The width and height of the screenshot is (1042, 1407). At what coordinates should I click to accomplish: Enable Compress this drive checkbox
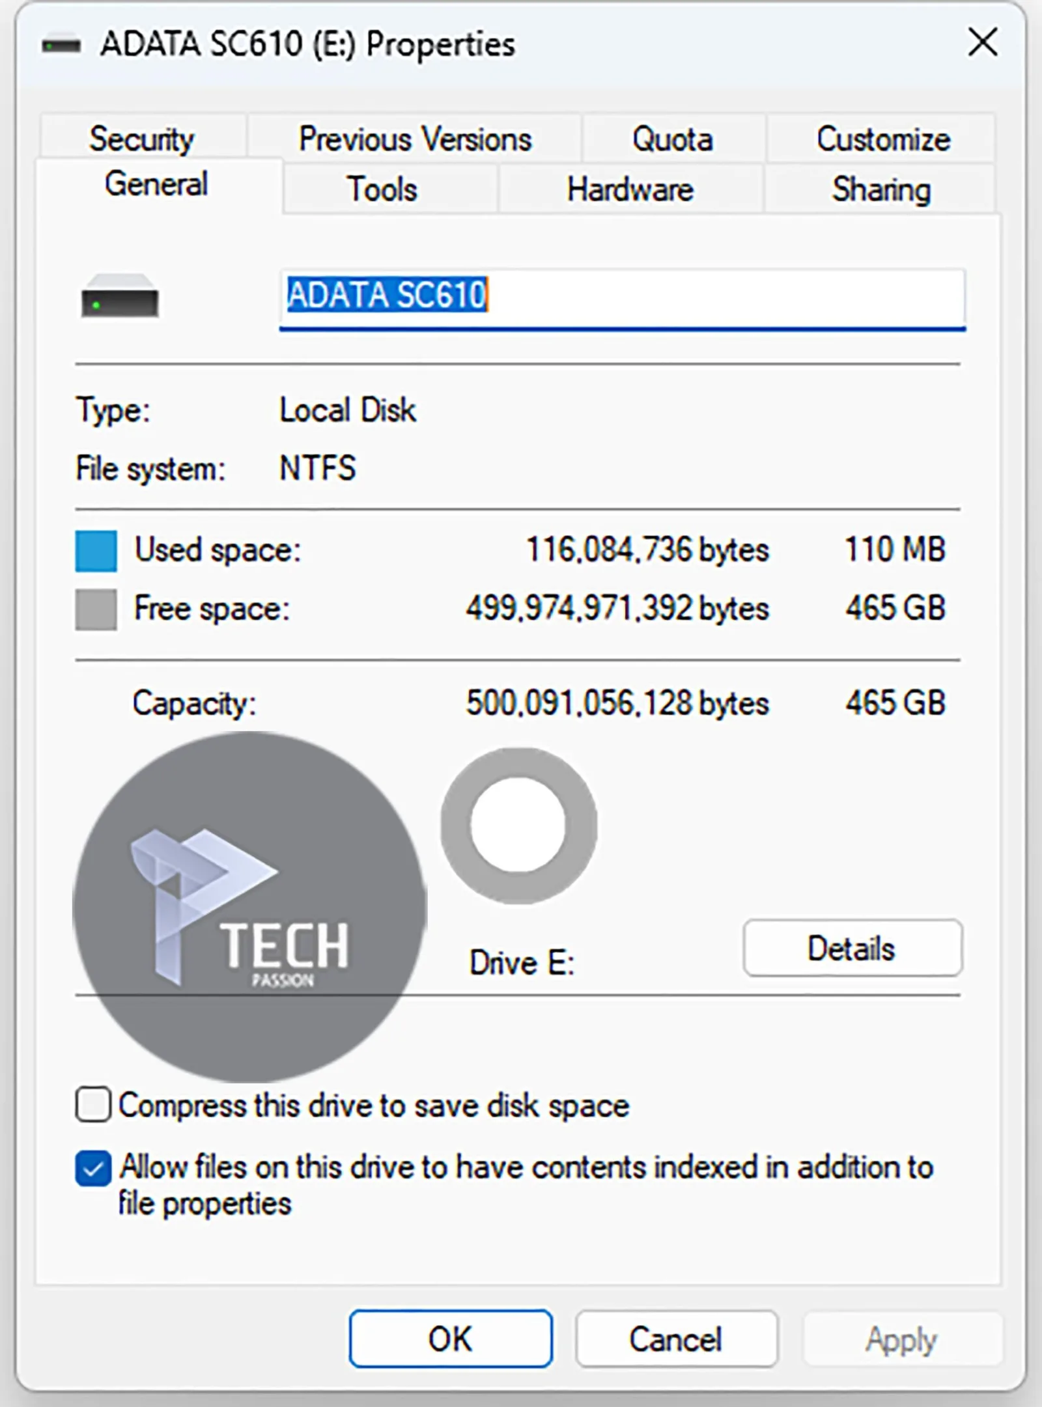(93, 1104)
